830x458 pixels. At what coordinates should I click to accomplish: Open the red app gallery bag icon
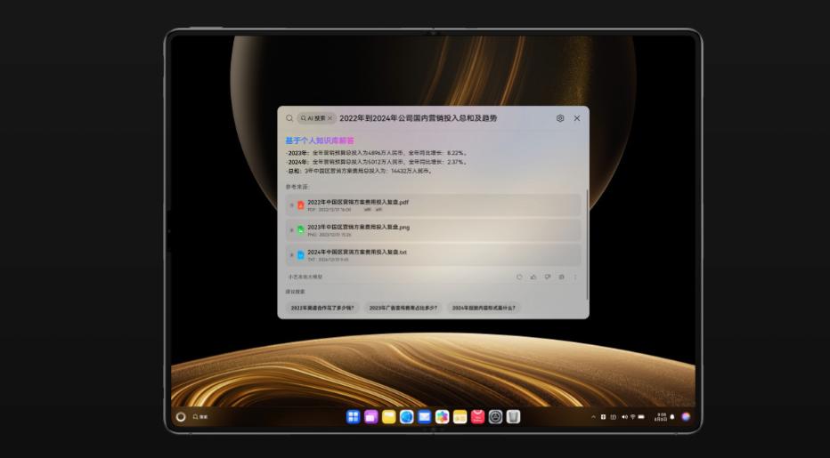point(478,417)
